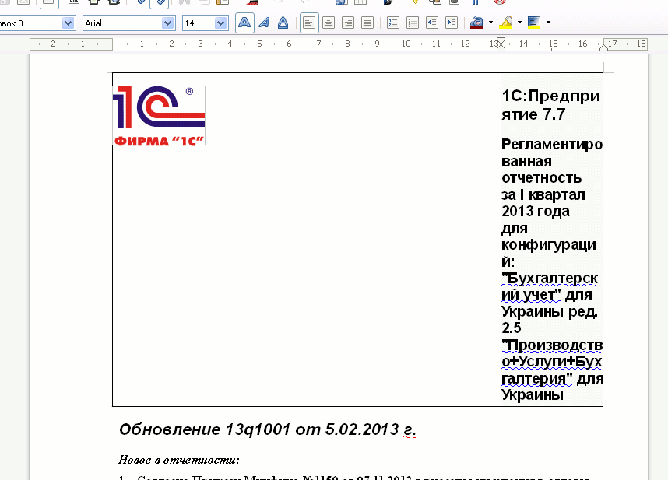Click heading "Обновление 13q1001 от 5.02.2013 г."
The width and height of the screenshot is (668, 480).
[267, 430]
